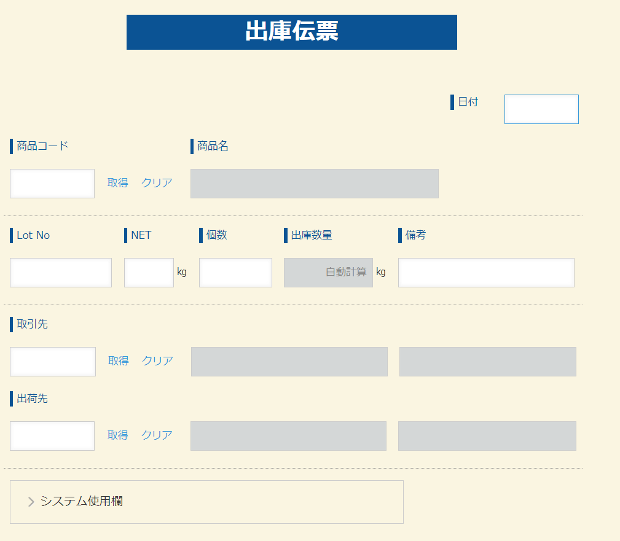
Task: Click the 出庫伝票 title banner
Action: 291,32
